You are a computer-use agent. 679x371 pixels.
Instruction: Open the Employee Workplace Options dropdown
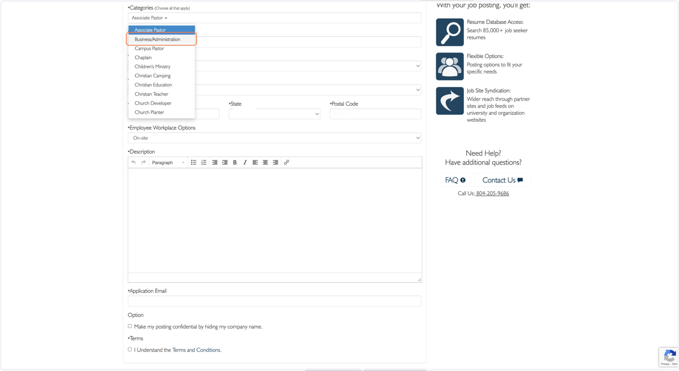point(274,138)
